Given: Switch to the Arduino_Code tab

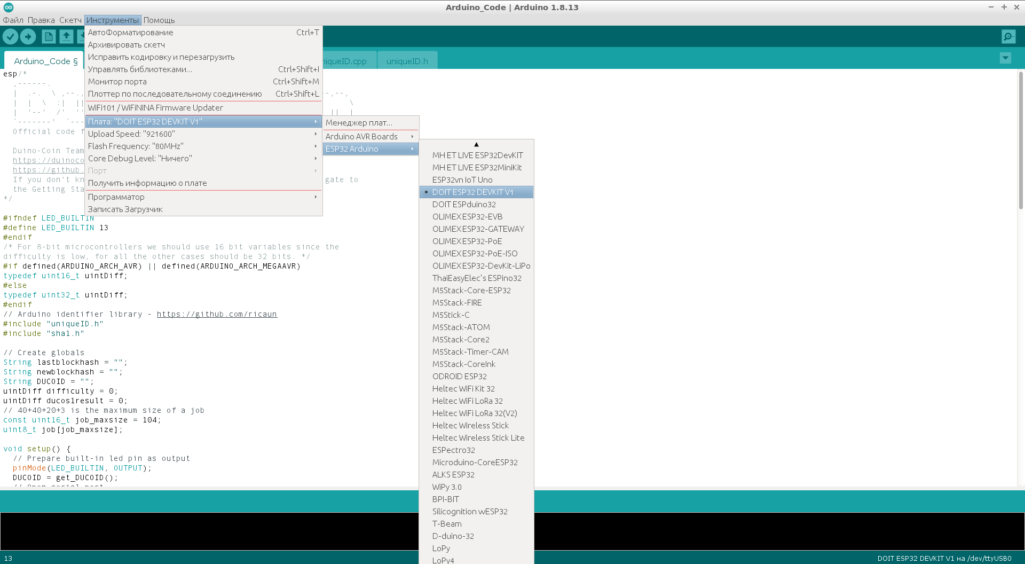Looking at the screenshot, I should (44, 61).
